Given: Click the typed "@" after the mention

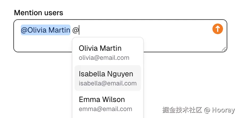Looking at the screenshot, I should tap(75, 30).
